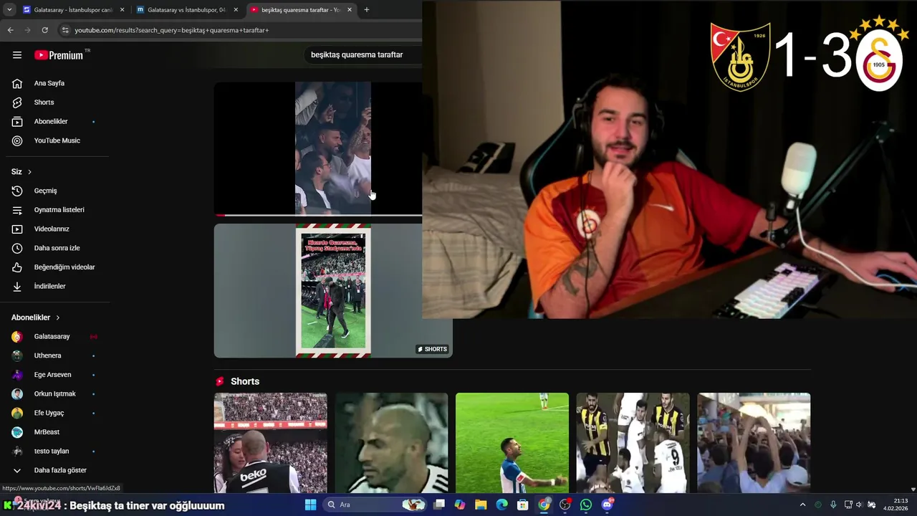Close the Galatasaray vs İstanbulspor tab
This screenshot has height=516, width=917.
pyautogui.click(x=236, y=10)
